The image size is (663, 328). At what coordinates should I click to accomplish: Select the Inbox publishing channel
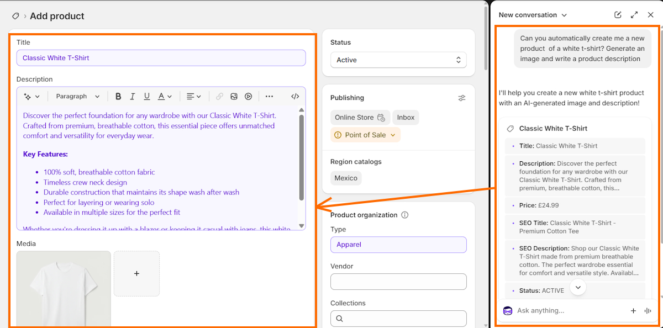(406, 117)
